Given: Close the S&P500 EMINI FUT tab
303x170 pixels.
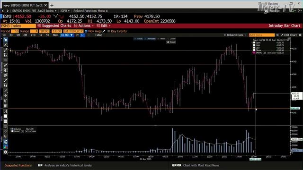Looking at the screenshot, I should click(x=45, y=5).
